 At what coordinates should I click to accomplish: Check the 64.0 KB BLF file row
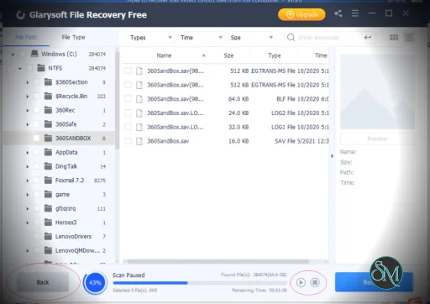click(128, 99)
